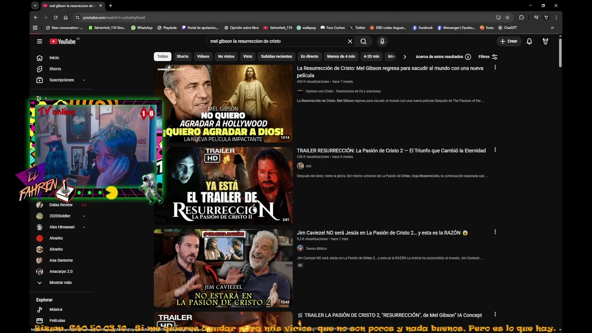Open the Anacarpo 2.0 subscription
The image size is (592, 333).
(x=61, y=271)
